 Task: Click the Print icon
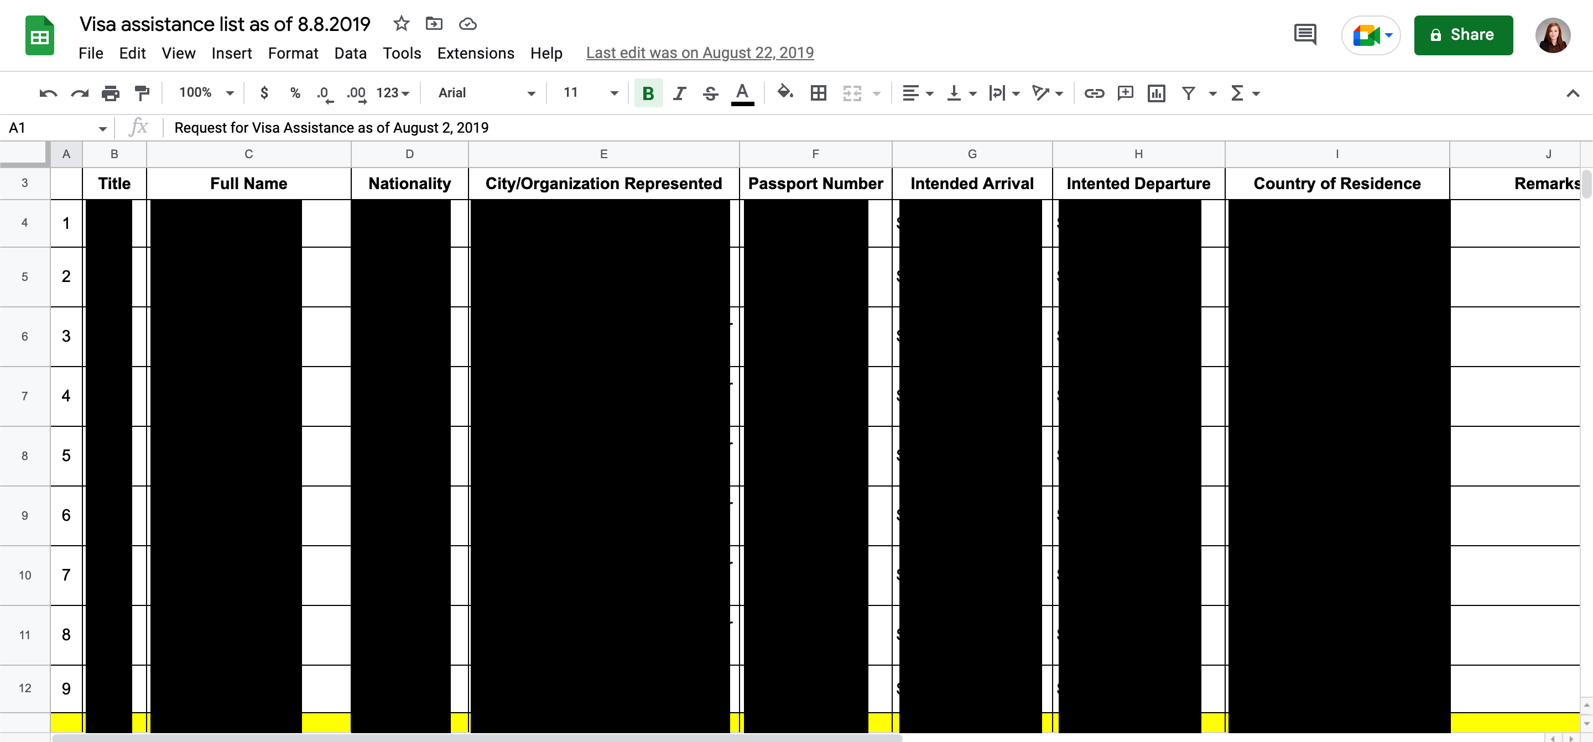[x=110, y=93]
